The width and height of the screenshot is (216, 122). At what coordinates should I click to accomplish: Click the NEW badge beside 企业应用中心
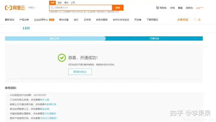pyautogui.click(x=52, y=20)
